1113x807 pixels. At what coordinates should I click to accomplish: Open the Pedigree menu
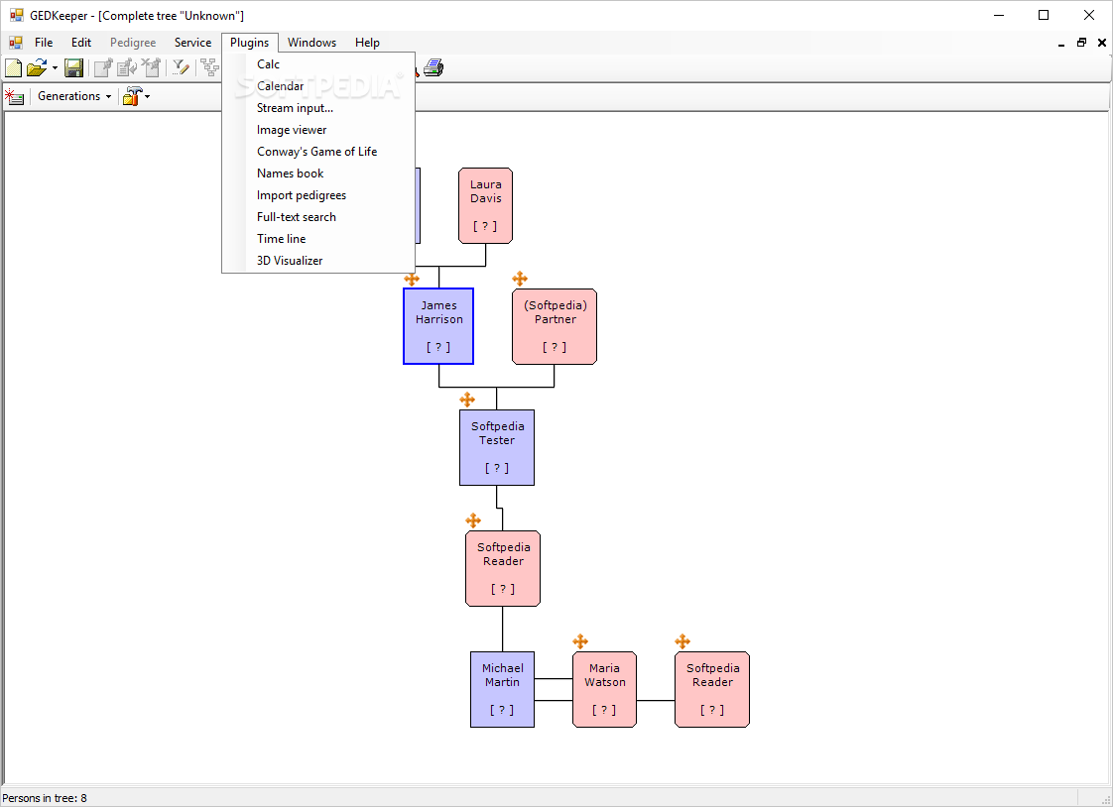pos(133,43)
